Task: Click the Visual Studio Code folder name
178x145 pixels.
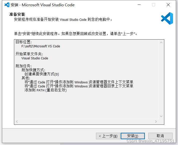Action: (x=35, y=58)
